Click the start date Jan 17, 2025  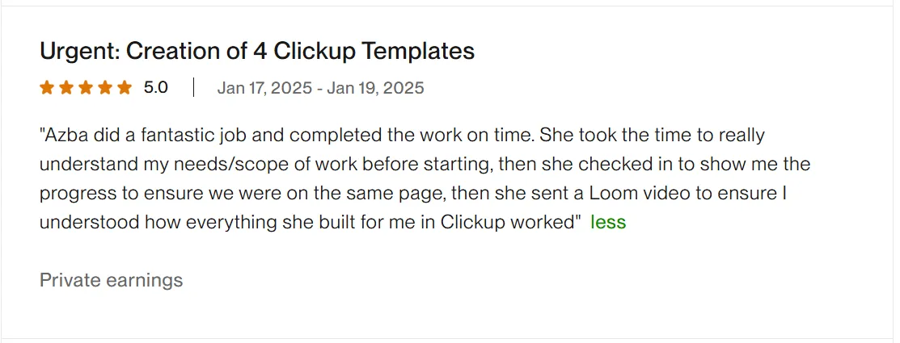click(x=264, y=88)
